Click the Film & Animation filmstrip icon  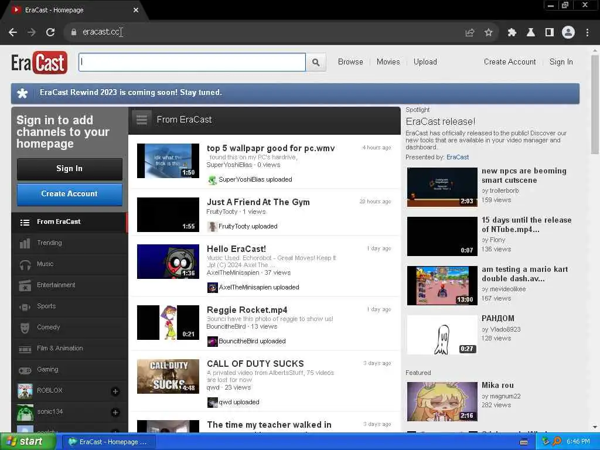(x=25, y=349)
